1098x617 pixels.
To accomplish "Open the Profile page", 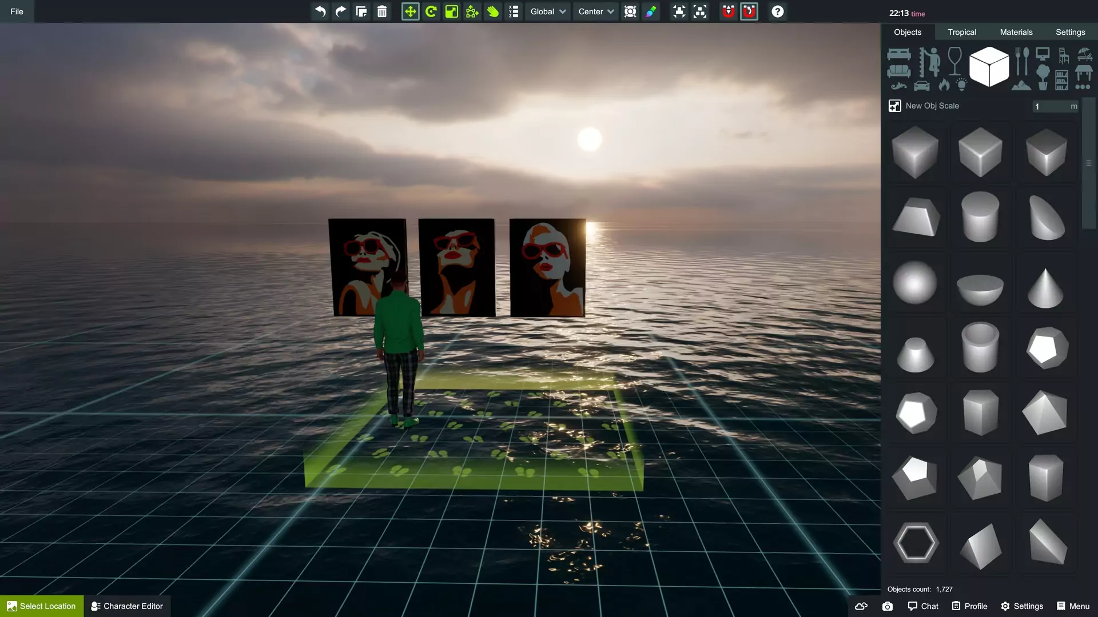I will click(x=969, y=606).
